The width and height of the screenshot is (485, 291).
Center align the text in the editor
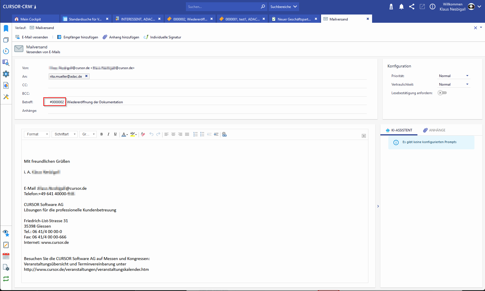(x=173, y=134)
